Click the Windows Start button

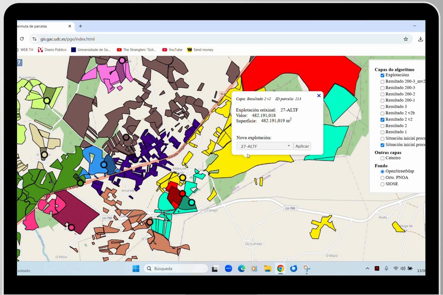(x=135, y=268)
